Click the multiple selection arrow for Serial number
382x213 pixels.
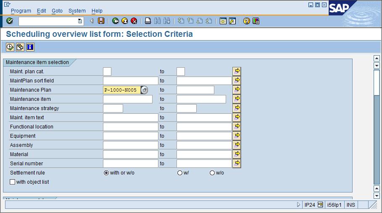pyautogui.click(x=237, y=164)
